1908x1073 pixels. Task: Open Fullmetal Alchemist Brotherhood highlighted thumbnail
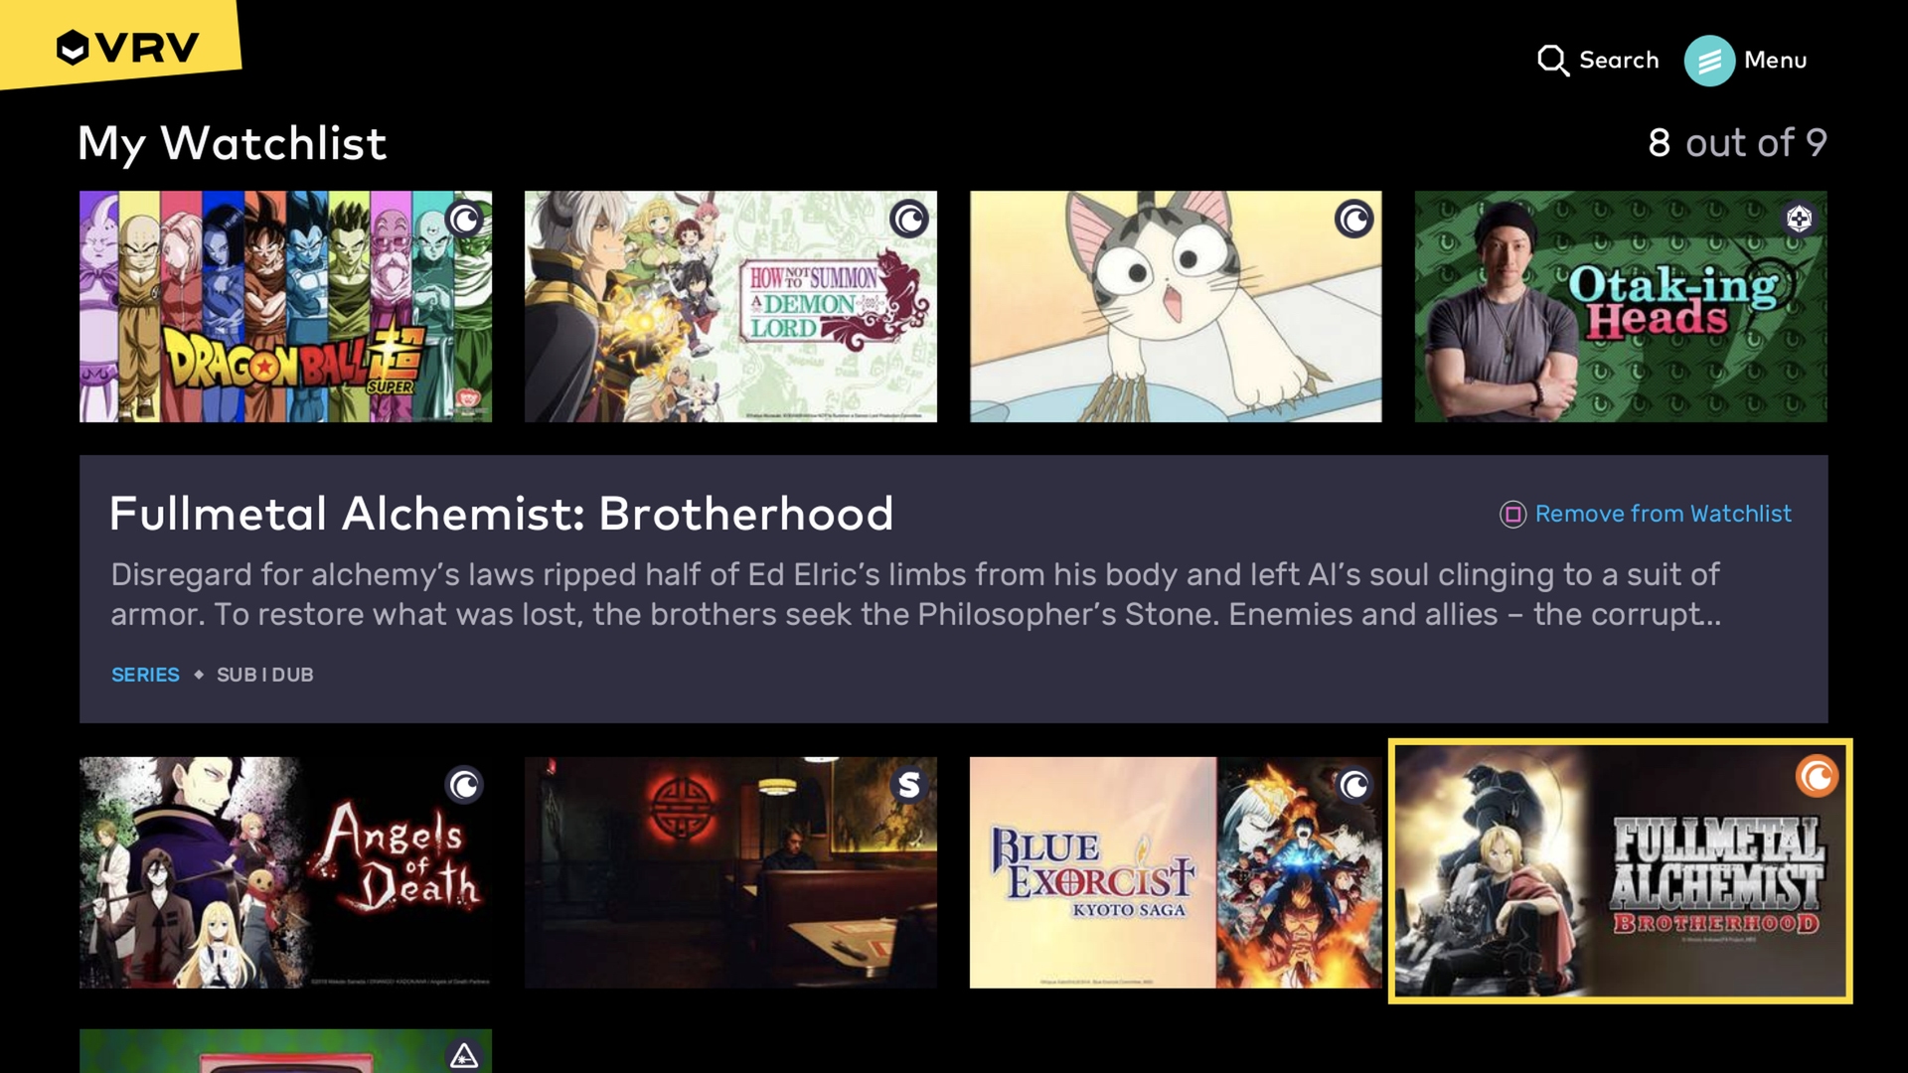1620,871
